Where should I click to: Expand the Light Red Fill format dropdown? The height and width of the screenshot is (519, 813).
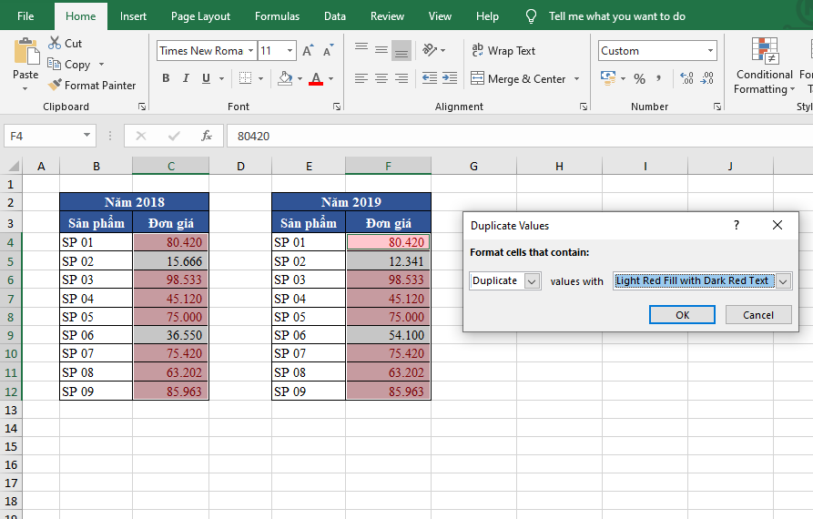click(783, 281)
